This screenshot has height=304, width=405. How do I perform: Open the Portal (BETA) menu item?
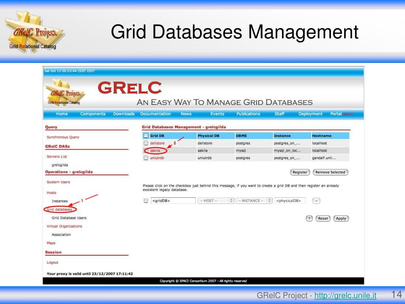342,114
